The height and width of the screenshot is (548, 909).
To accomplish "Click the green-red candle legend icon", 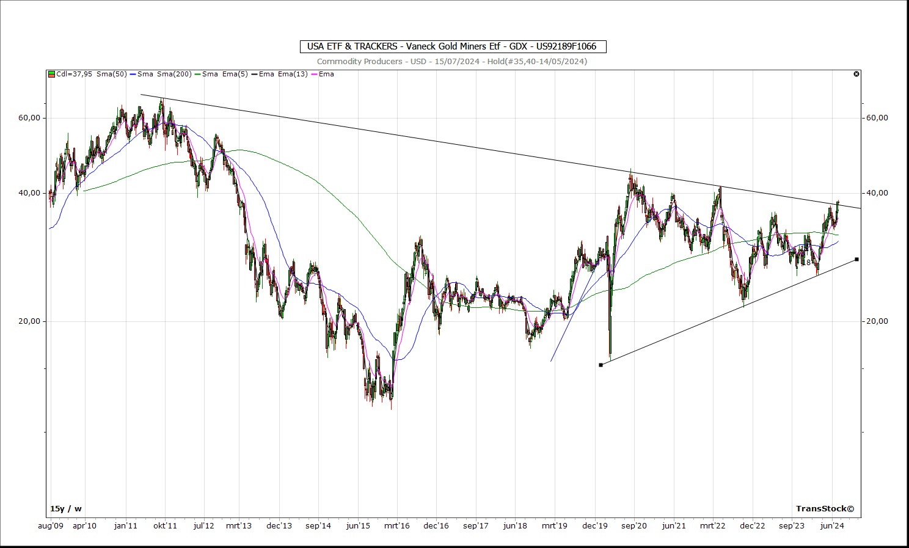I will pos(52,74).
